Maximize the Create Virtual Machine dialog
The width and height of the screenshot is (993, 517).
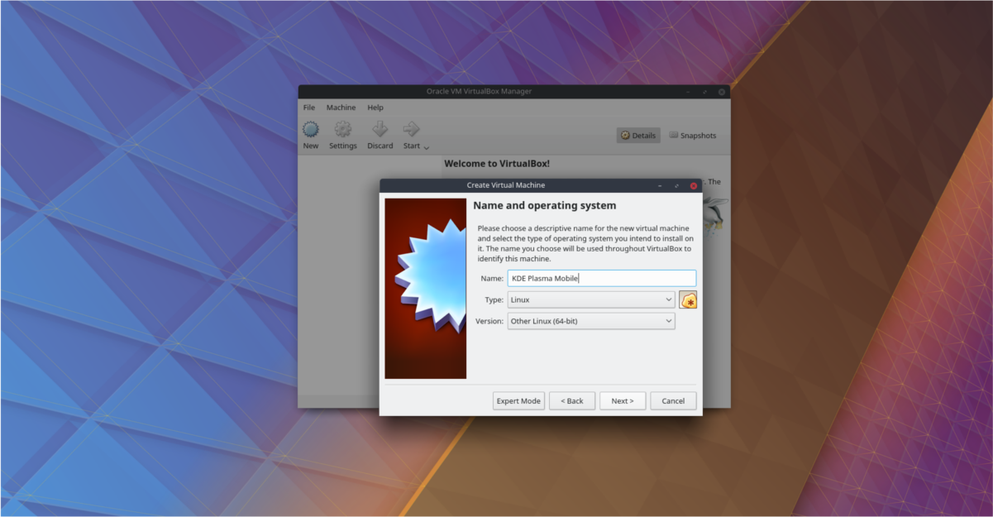coord(676,185)
